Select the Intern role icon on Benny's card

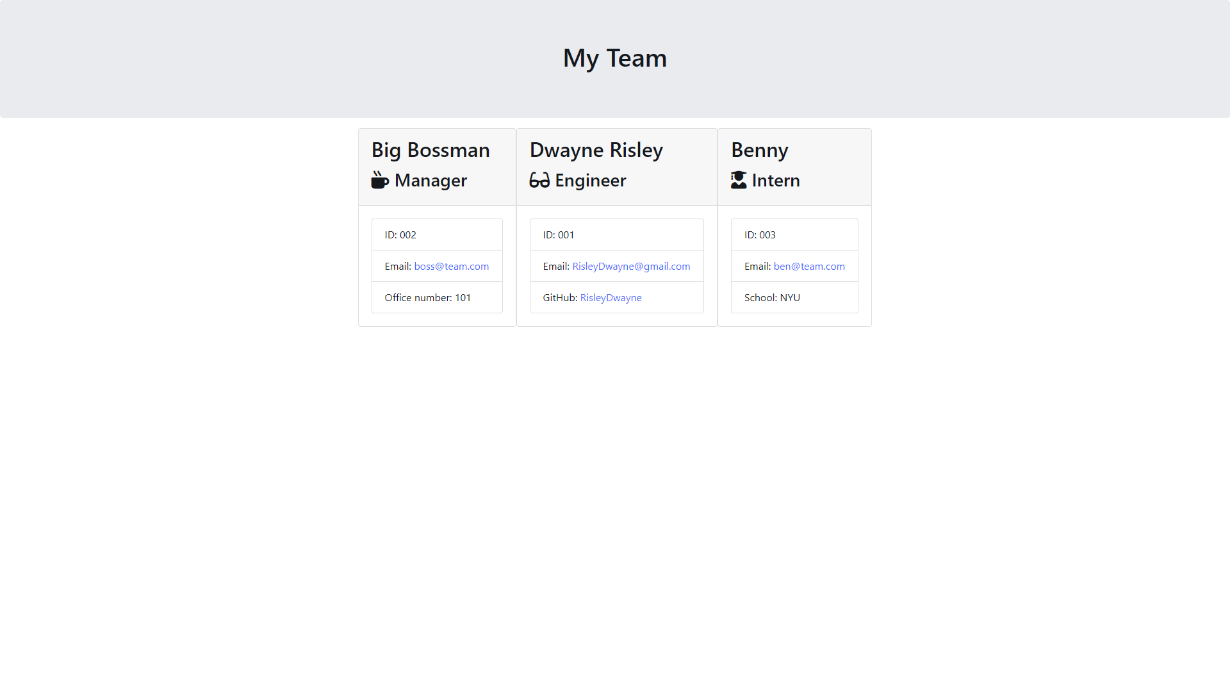click(x=739, y=180)
